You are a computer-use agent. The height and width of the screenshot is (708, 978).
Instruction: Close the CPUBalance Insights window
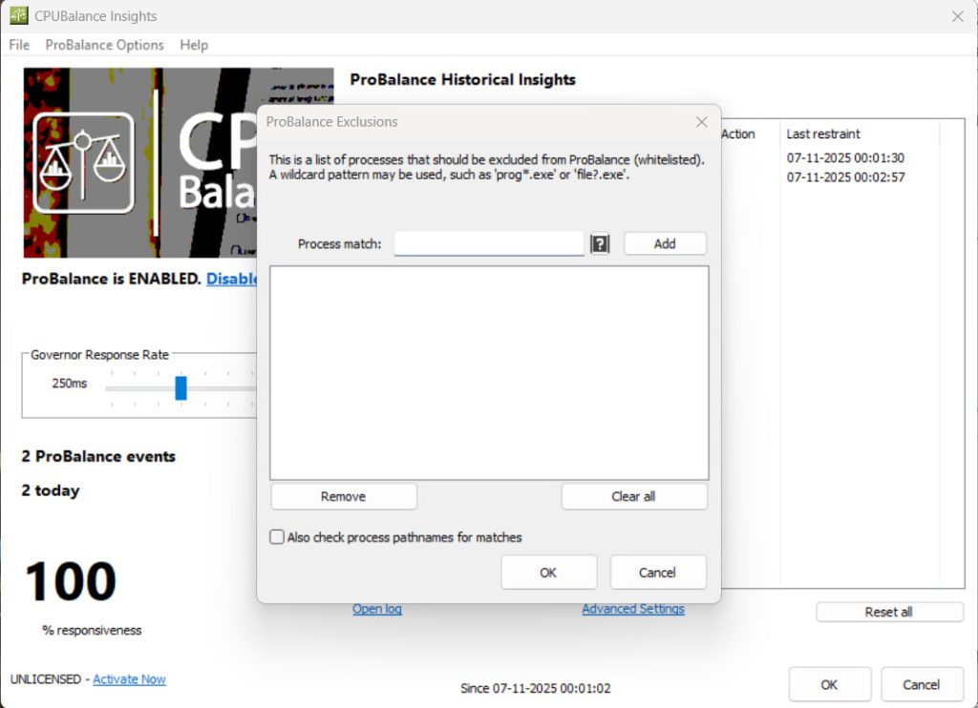(x=957, y=16)
